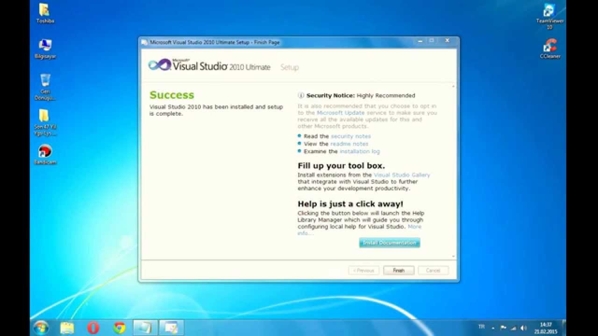Click the Install Documentation button
598x336 pixels.
[389, 243]
